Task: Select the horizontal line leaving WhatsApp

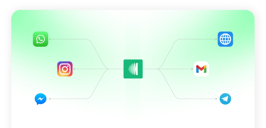Action: [68, 39]
